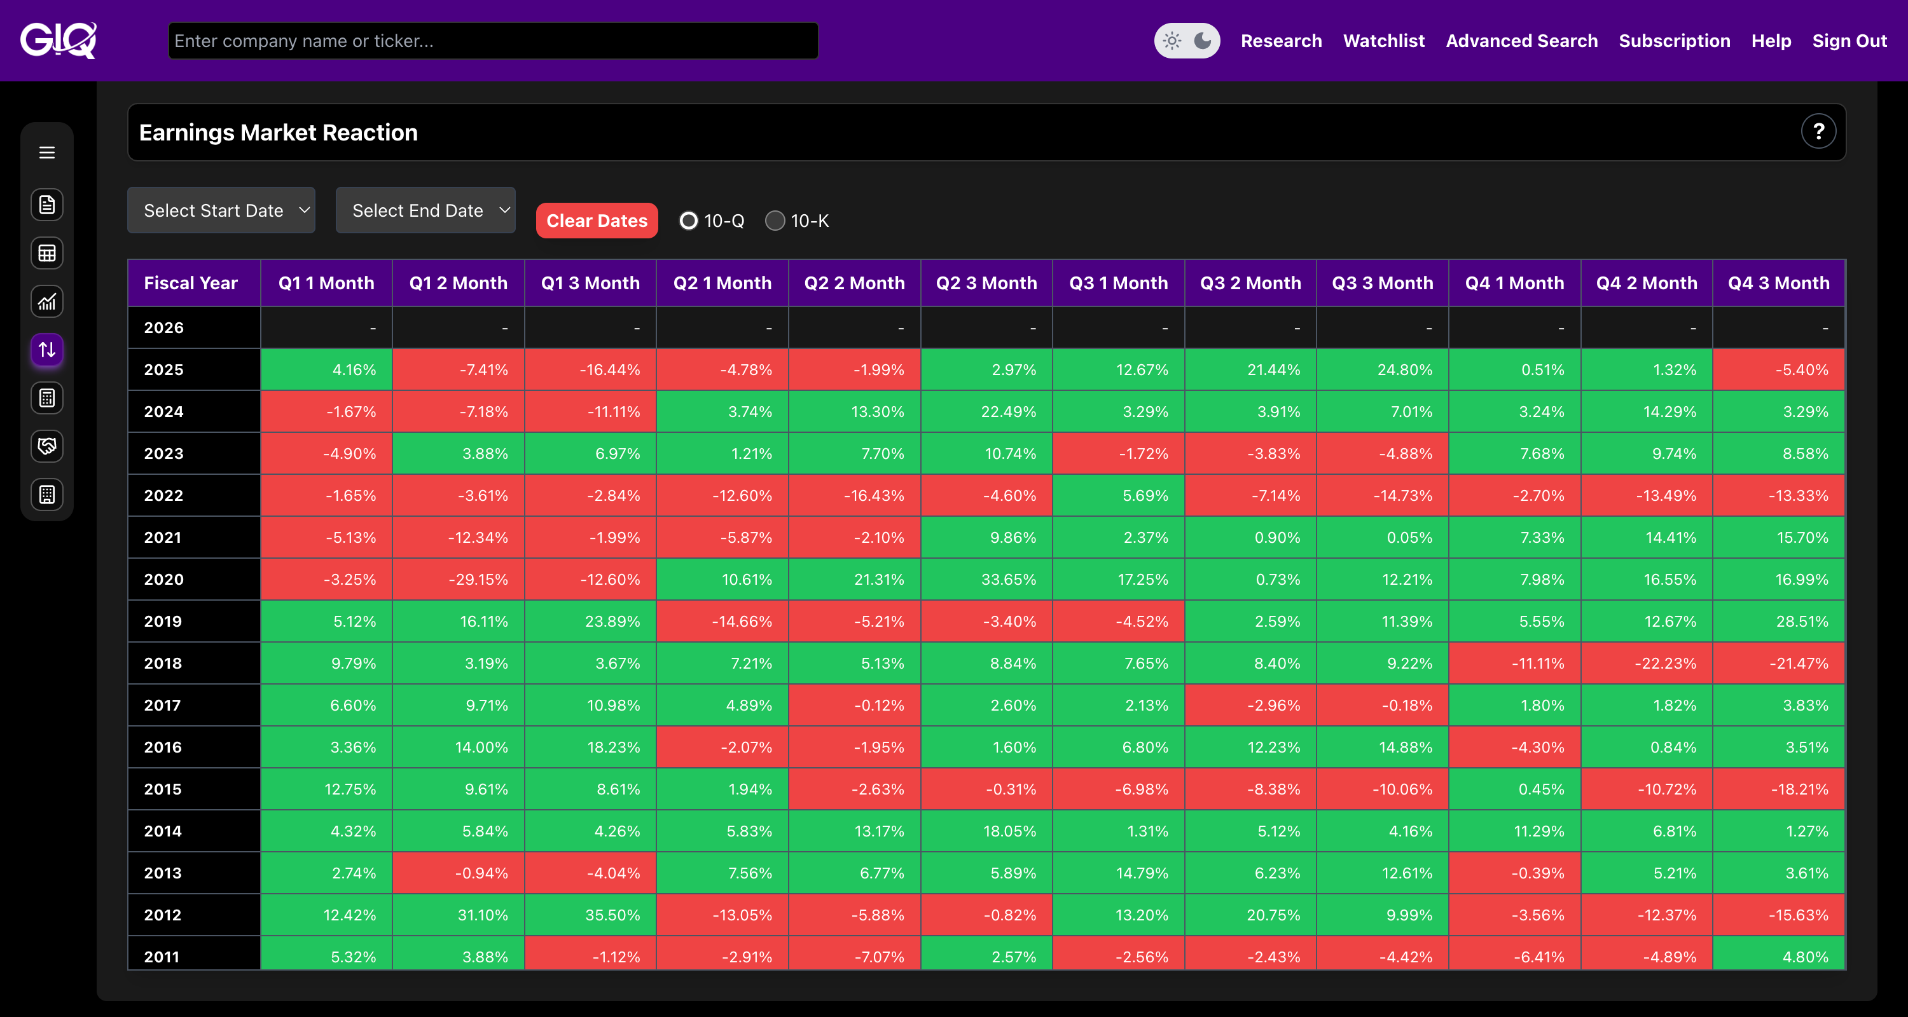Screen dimensions: 1908x1017
Task: Click the up-down arrows market reaction icon
Action: (46, 350)
